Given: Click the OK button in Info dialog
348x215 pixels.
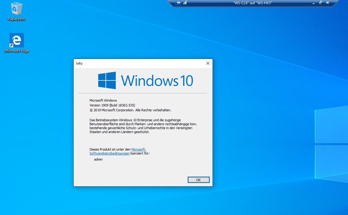Looking at the screenshot, I should tap(199, 180).
